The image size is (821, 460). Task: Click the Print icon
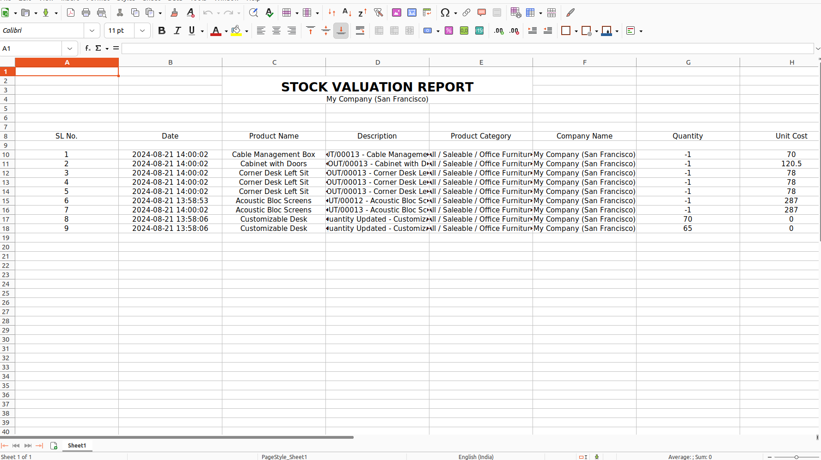[x=86, y=12]
